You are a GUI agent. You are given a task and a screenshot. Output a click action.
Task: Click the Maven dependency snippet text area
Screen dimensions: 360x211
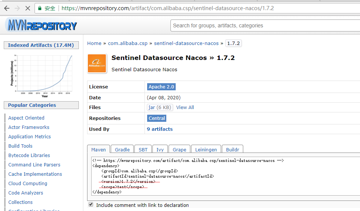226,176
